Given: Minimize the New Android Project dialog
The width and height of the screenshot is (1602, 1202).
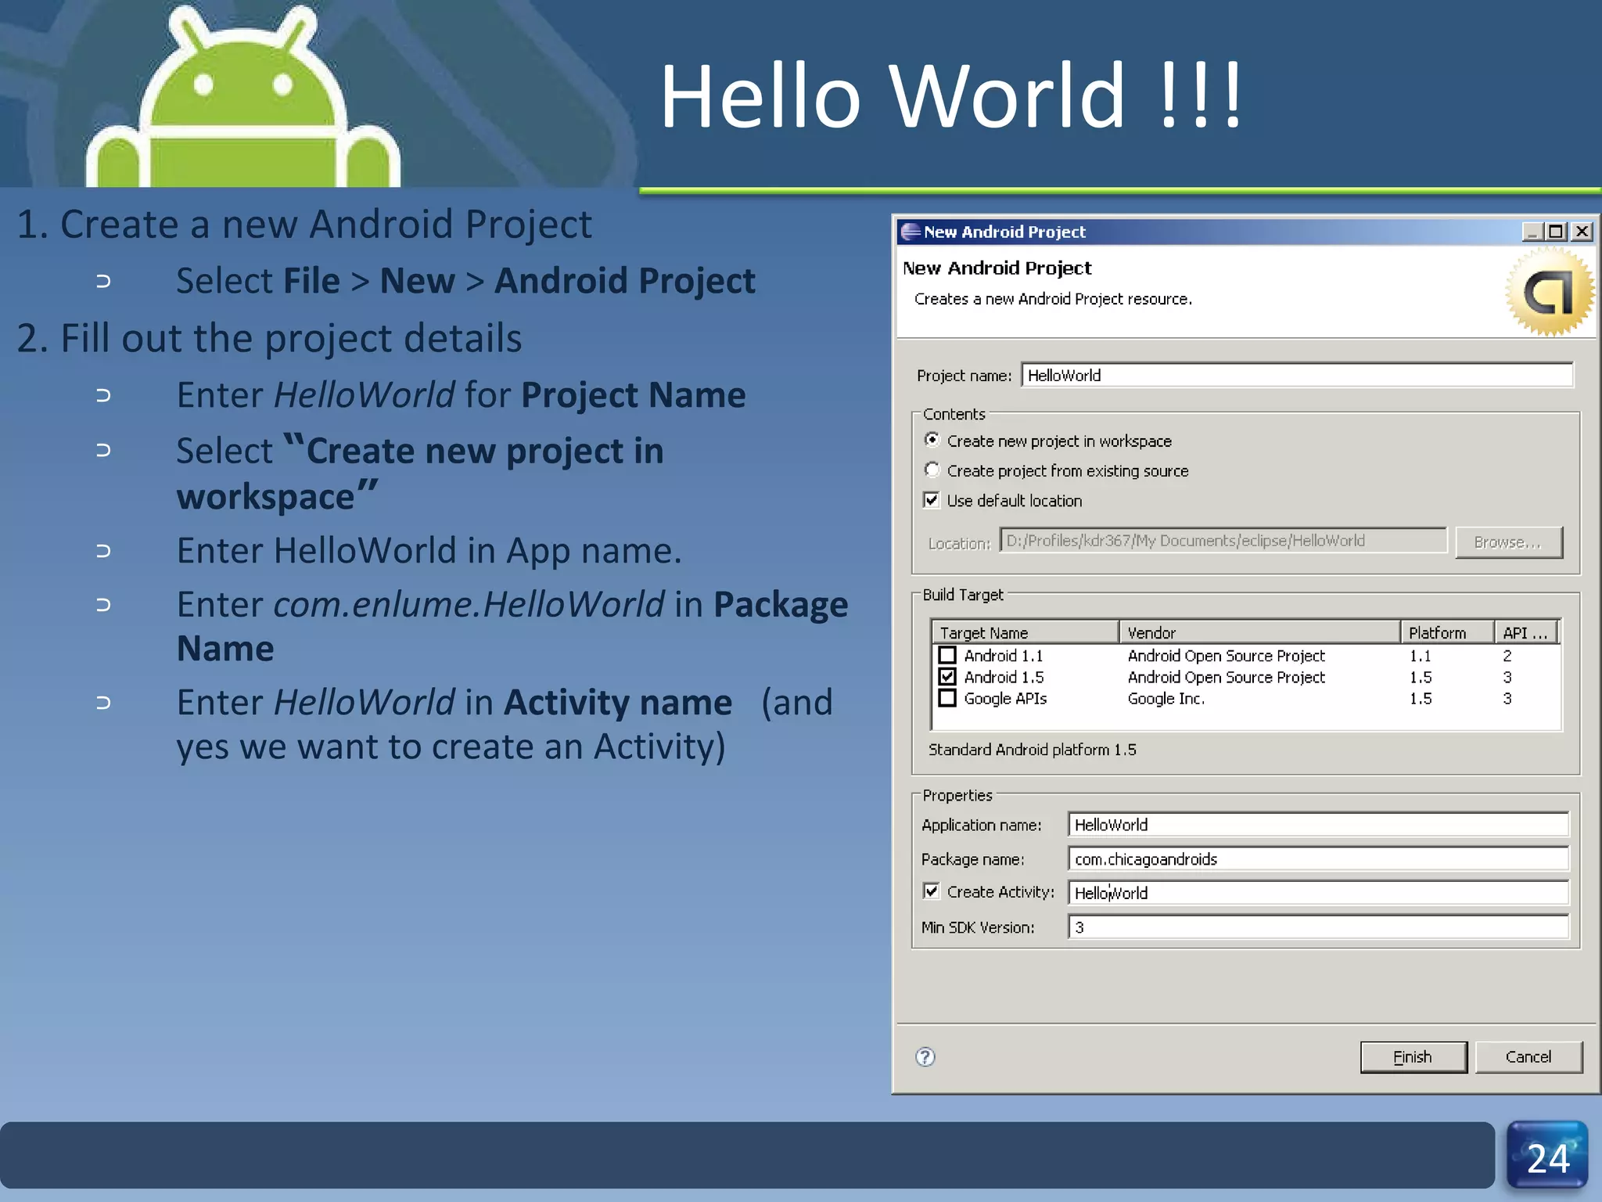Looking at the screenshot, I should (1532, 232).
